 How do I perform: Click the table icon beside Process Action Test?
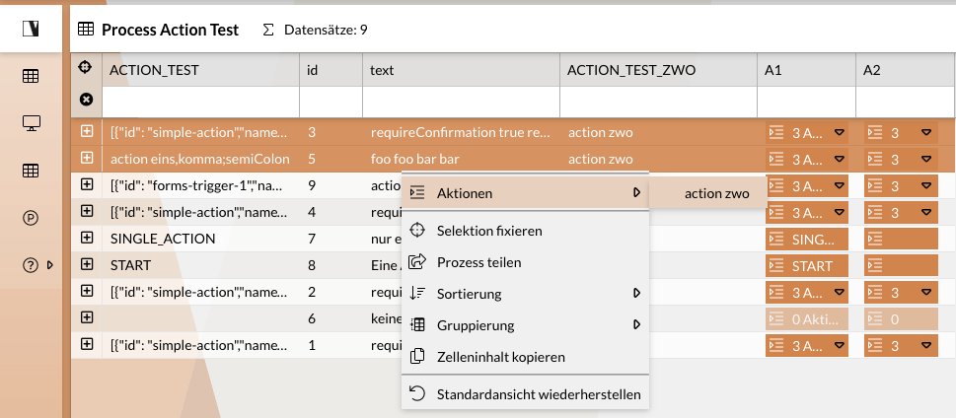pyautogui.click(x=86, y=30)
